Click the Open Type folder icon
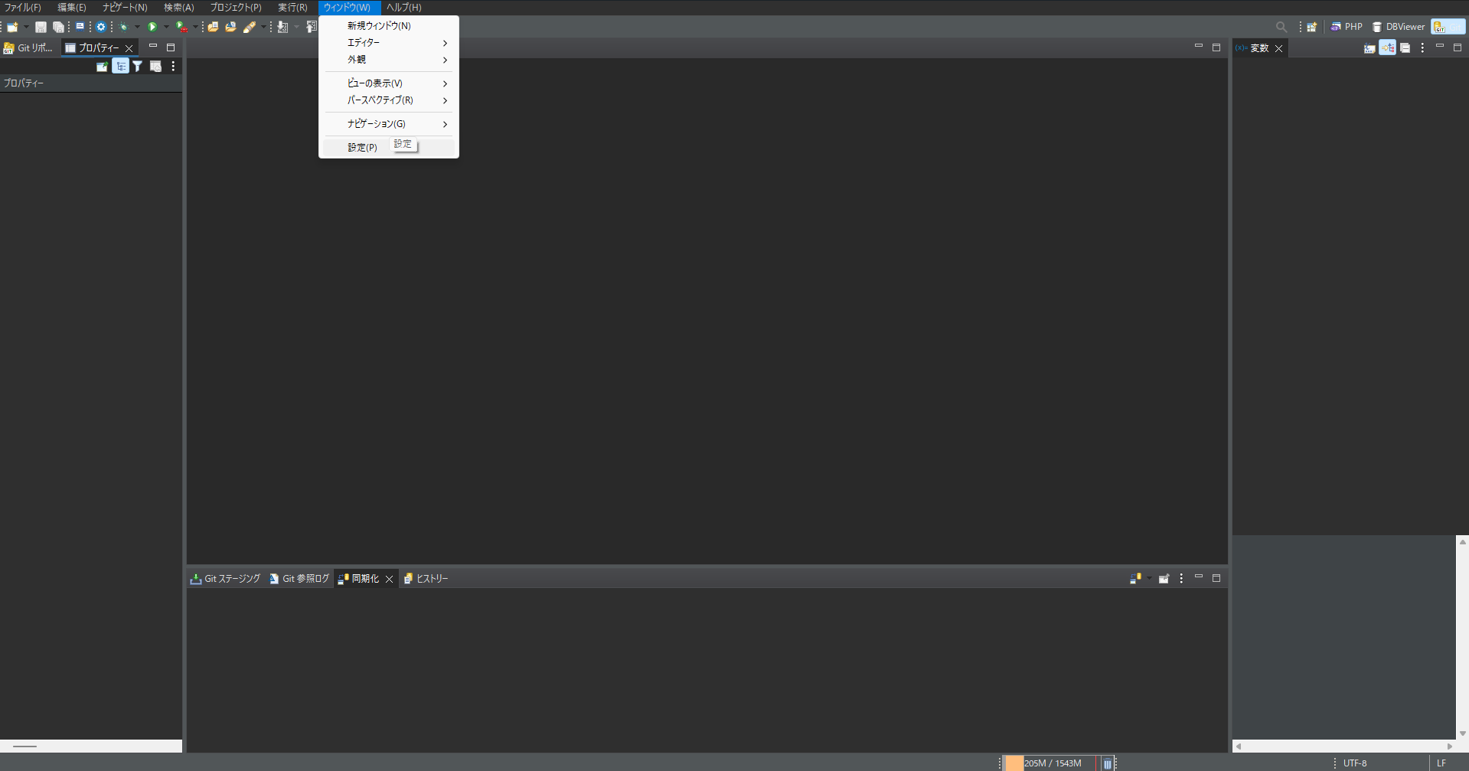The height and width of the screenshot is (771, 1469). click(x=214, y=27)
